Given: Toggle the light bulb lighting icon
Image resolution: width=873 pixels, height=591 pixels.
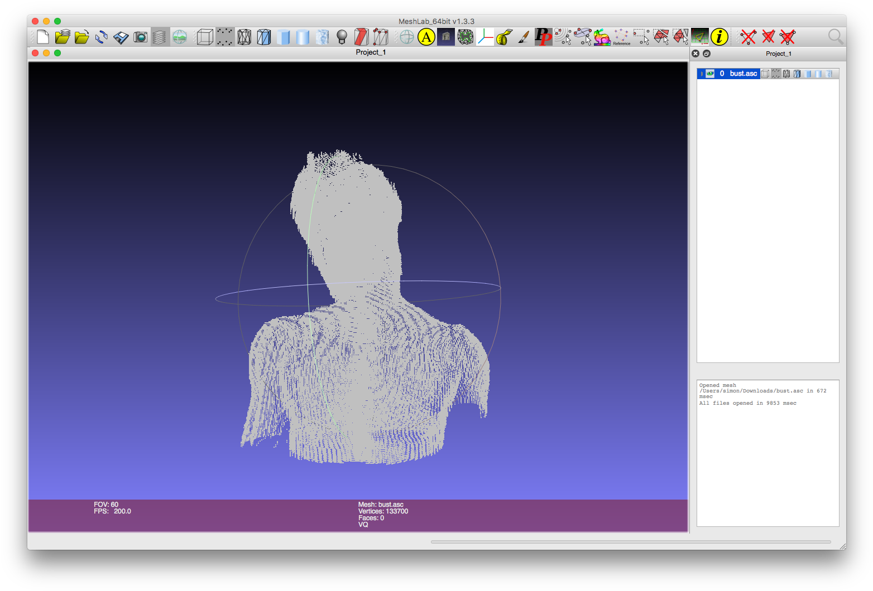Looking at the screenshot, I should point(342,37).
